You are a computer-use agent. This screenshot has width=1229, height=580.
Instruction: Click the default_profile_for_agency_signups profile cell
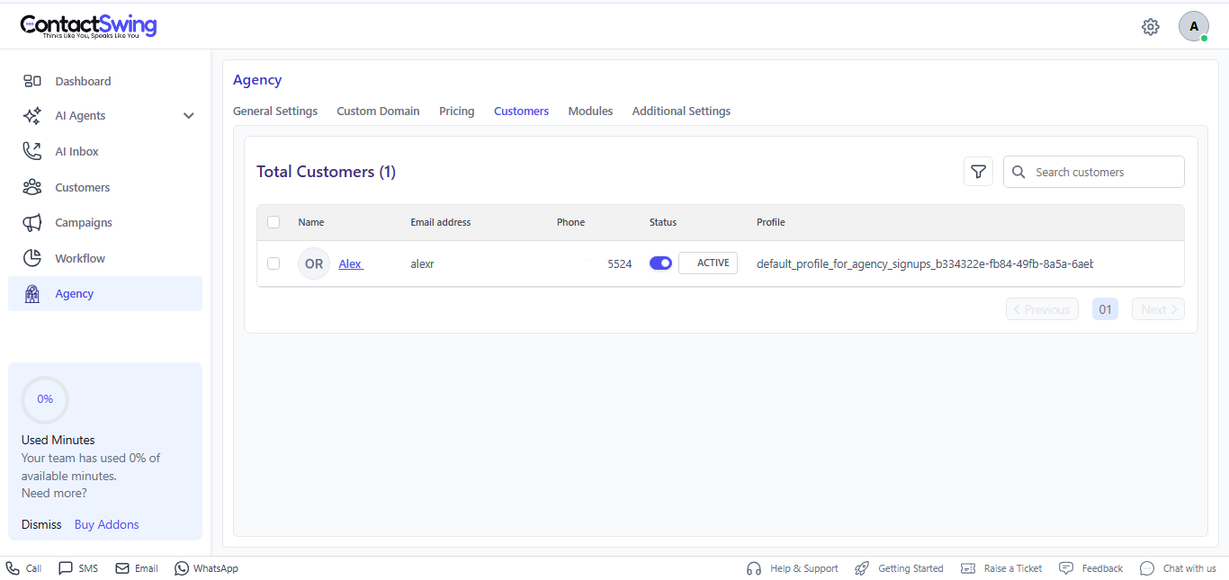pyautogui.click(x=925, y=264)
